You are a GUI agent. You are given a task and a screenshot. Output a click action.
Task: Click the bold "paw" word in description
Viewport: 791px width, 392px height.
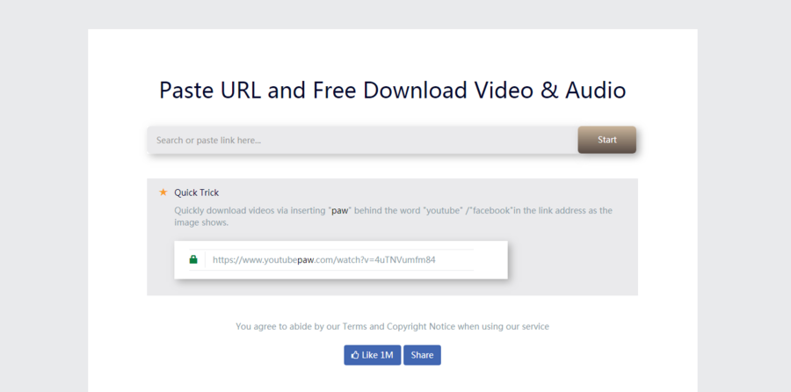point(339,211)
